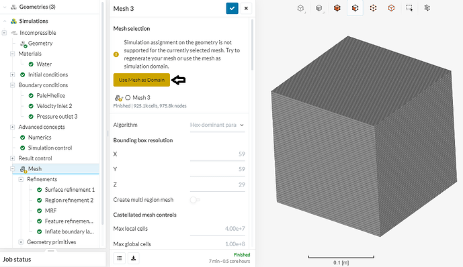Select the second shaded cube view icon
Viewport: 463px width, 267px height.
319,8
